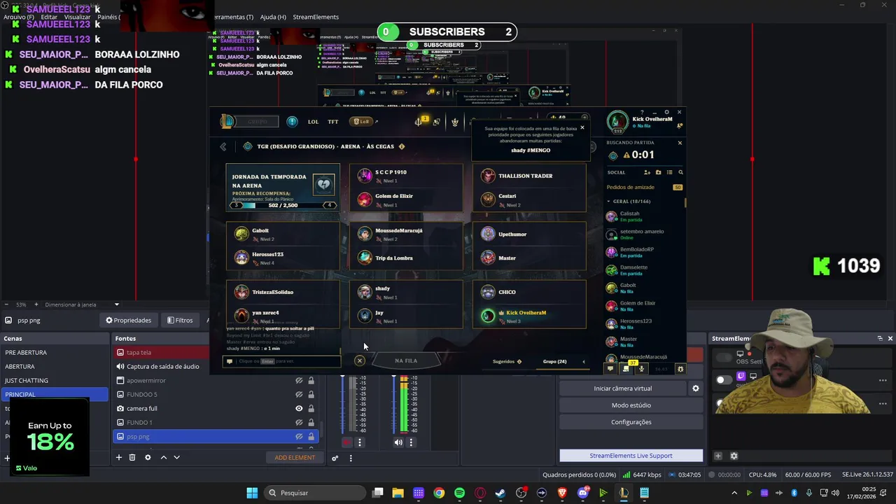Click the Windows search box Pesquisar
This screenshot has height=504, width=896.
tap(316, 493)
